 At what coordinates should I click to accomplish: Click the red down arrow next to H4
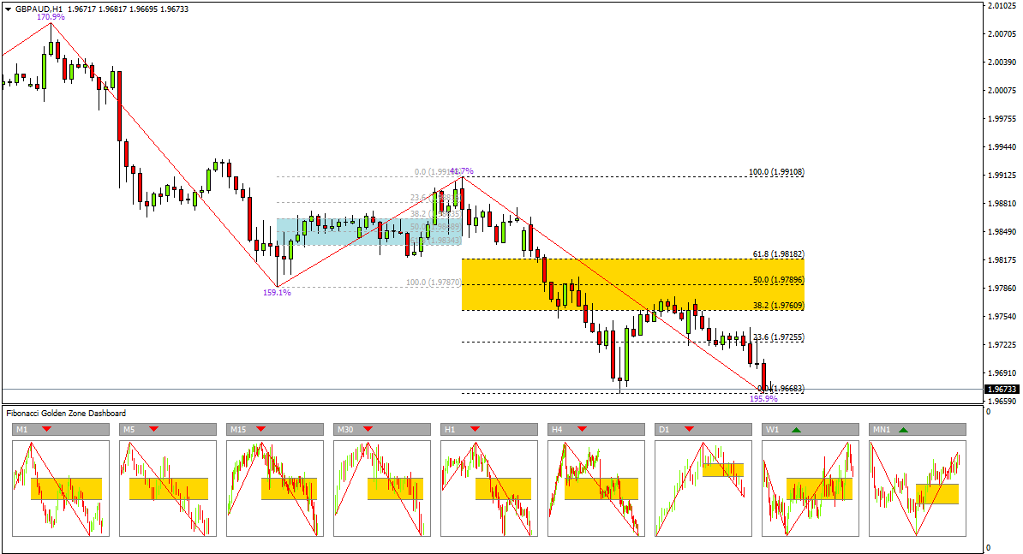[583, 428]
